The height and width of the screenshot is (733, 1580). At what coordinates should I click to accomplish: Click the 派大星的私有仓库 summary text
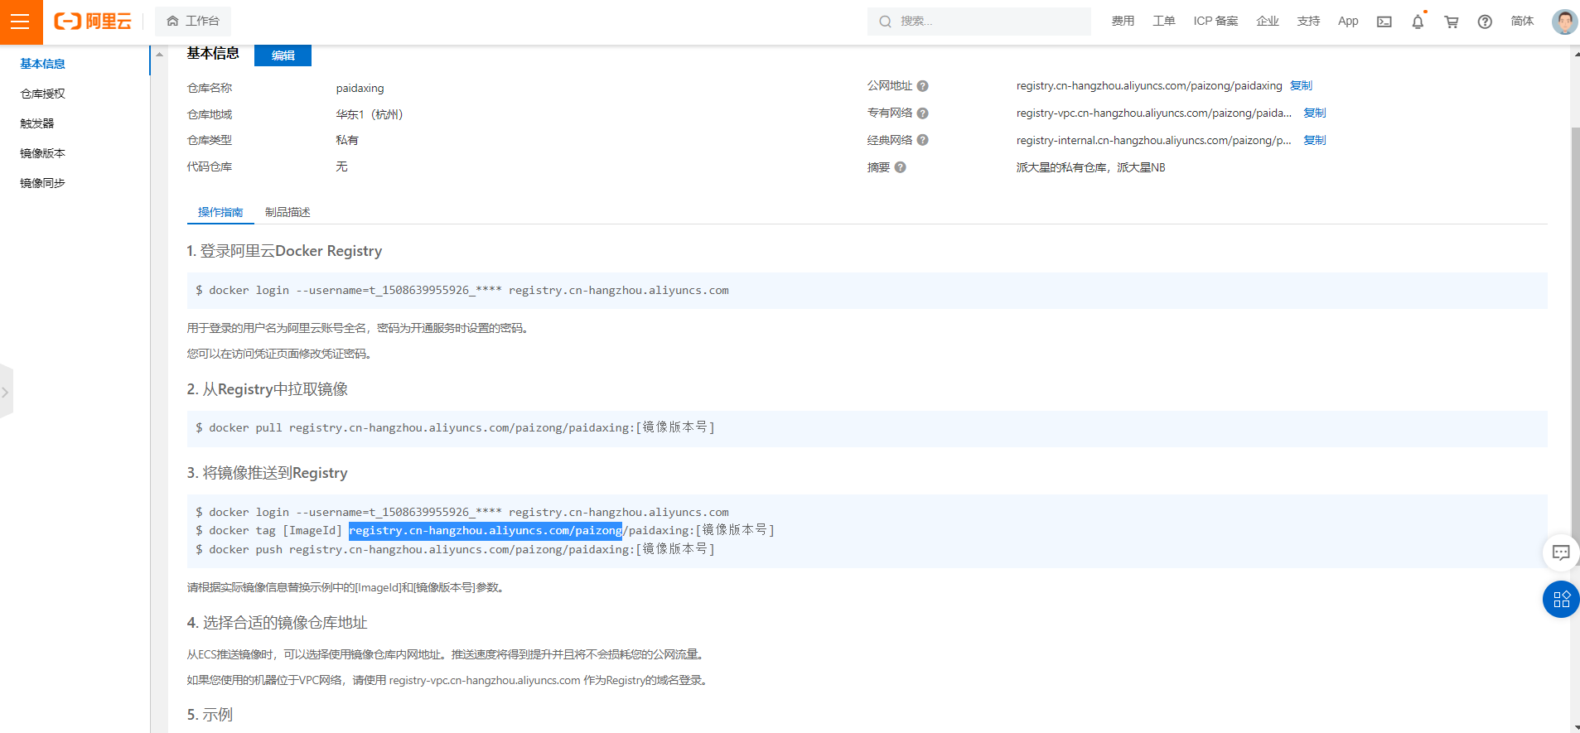[1090, 167]
